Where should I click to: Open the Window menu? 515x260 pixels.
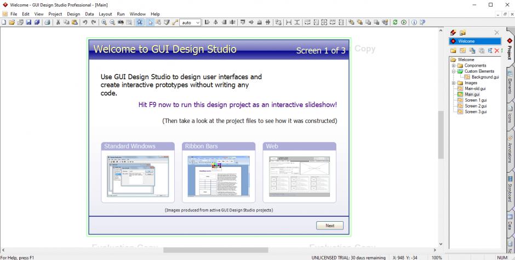tap(138, 14)
